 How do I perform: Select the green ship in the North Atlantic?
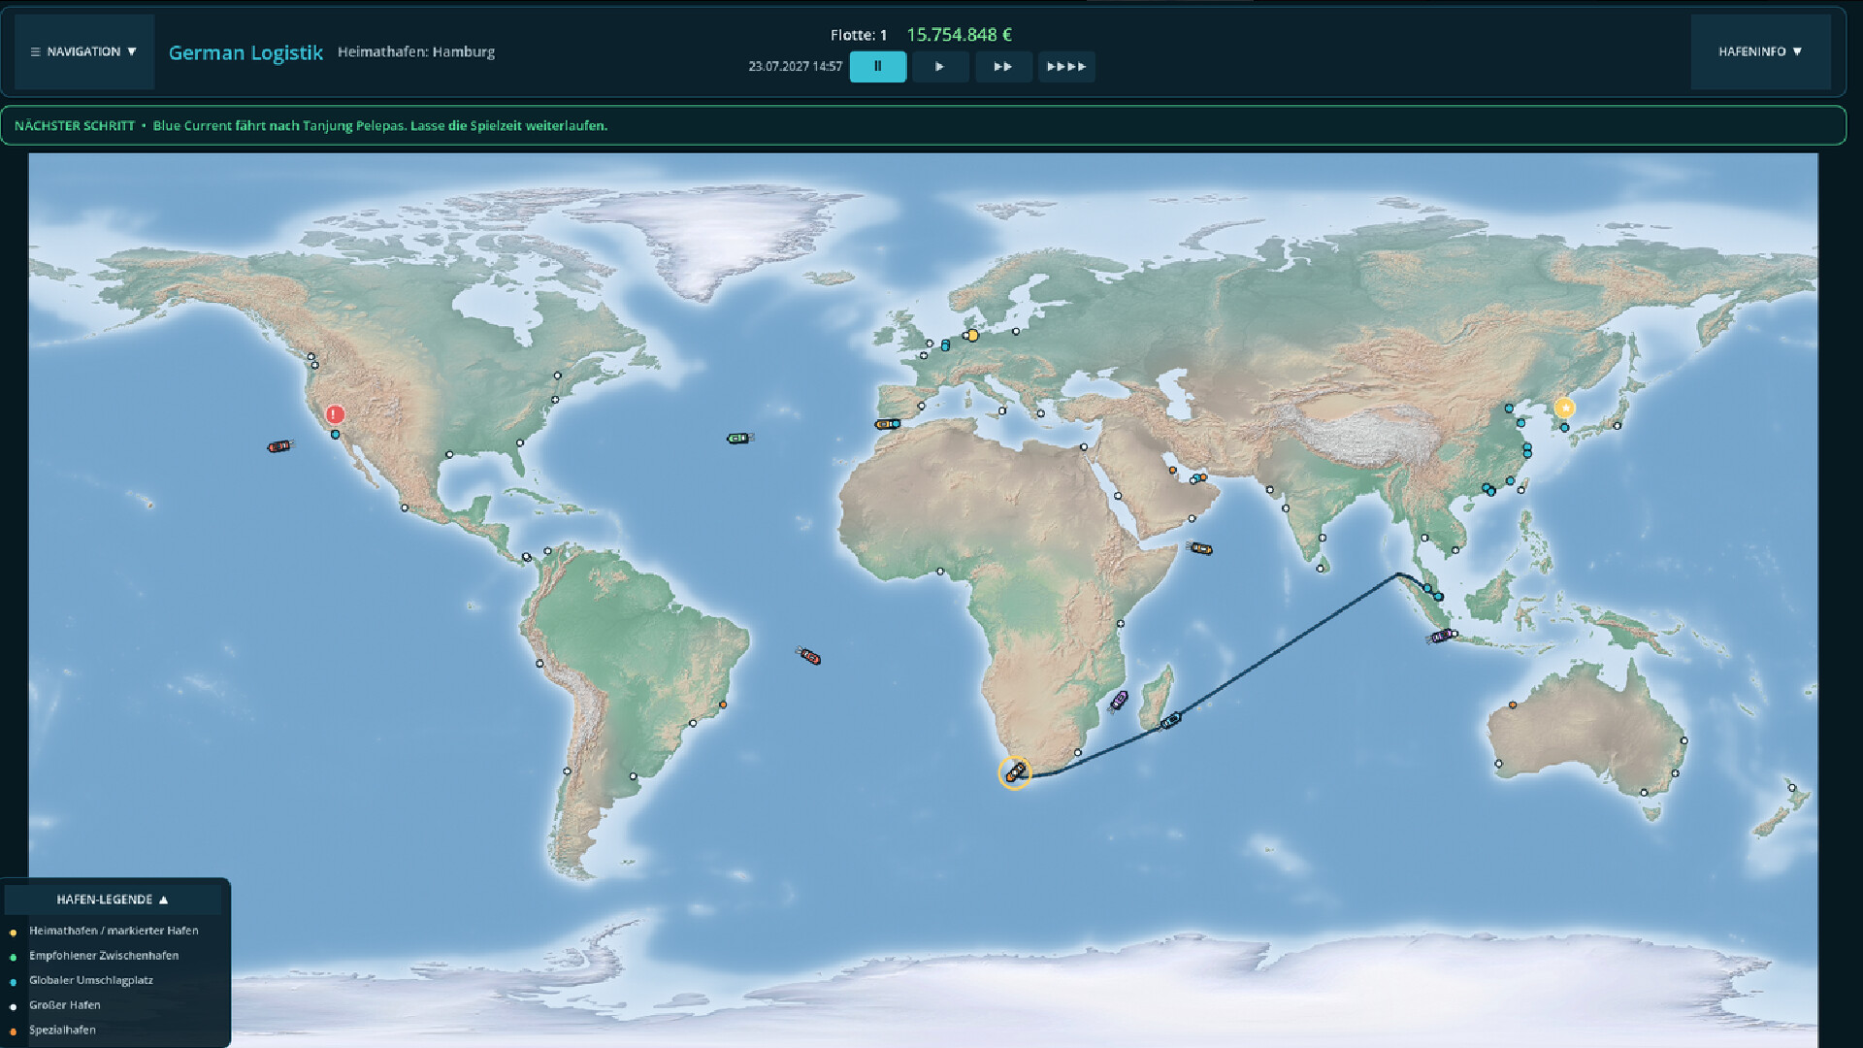pyautogui.click(x=739, y=439)
